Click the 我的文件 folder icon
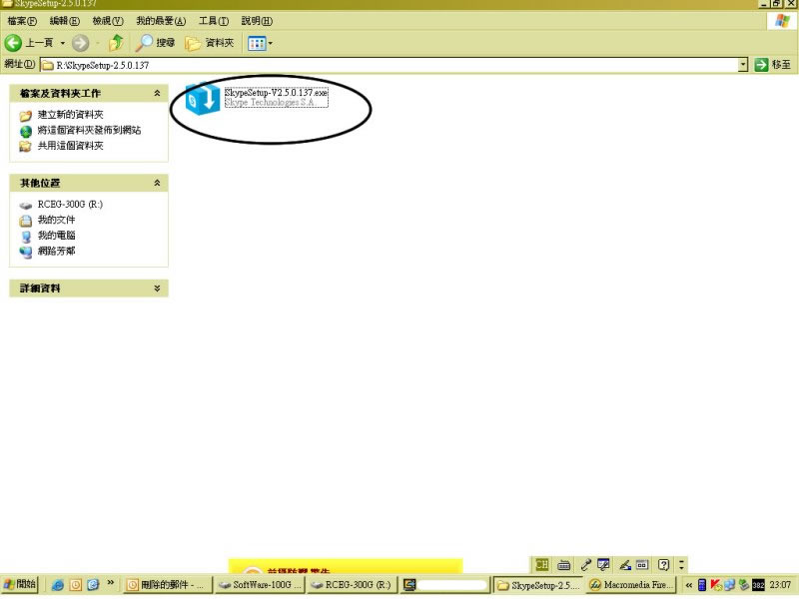Image resolution: width=799 pixels, height=599 pixels. pyautogui.click(x=26, y=221)
